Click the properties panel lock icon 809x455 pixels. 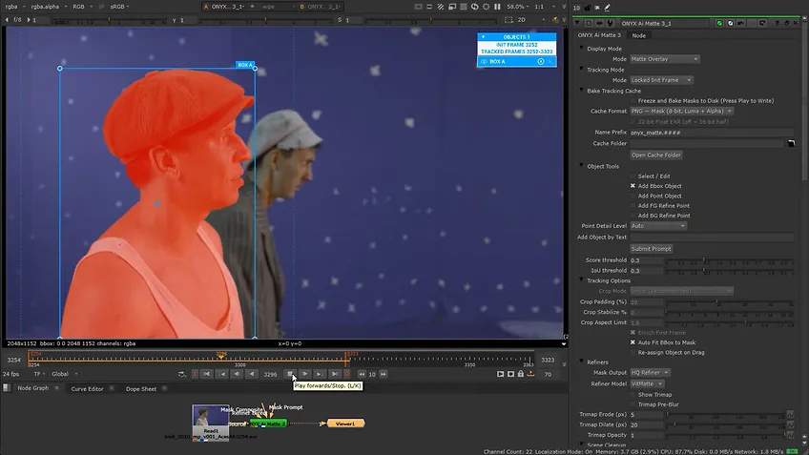click(588, 8)
